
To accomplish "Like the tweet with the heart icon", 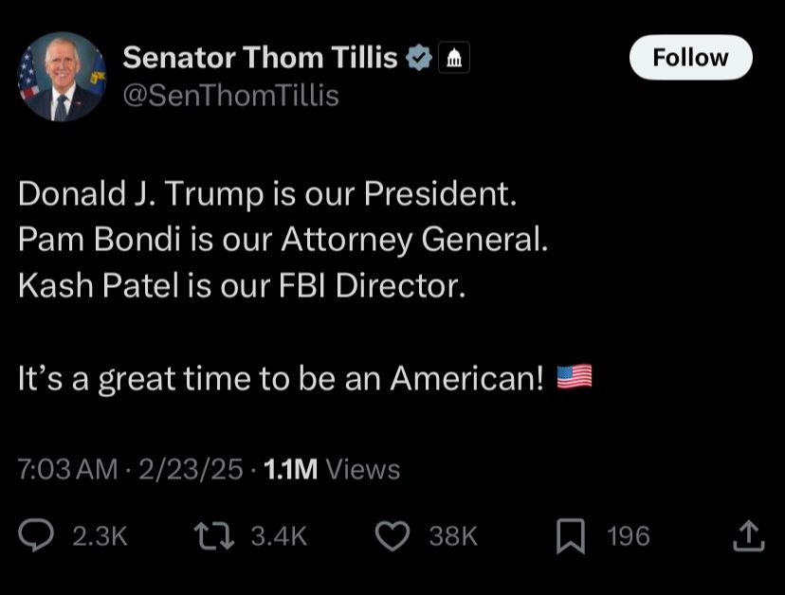I will (x=392, y=536).
